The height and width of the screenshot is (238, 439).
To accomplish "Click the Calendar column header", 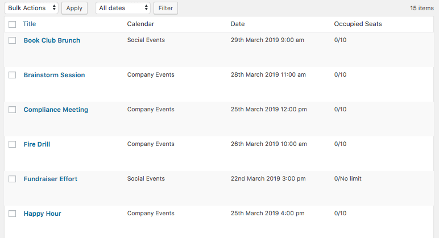I will pos(140,24).
